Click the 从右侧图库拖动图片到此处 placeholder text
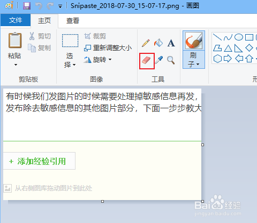Image resolution: width=257 pixels, height=223 pixels. click(54, 188)
